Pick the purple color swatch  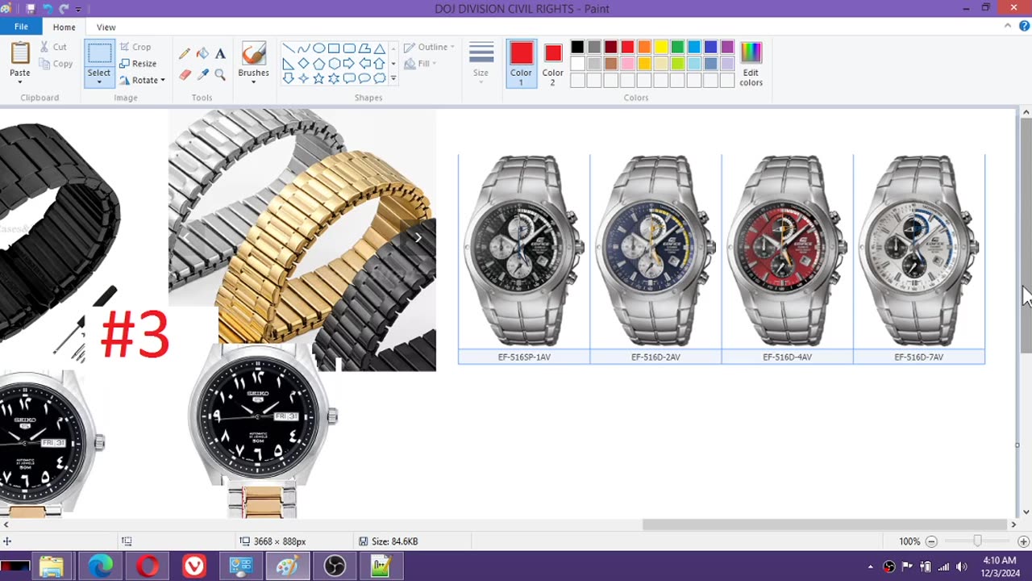click(x=727, y=48)
